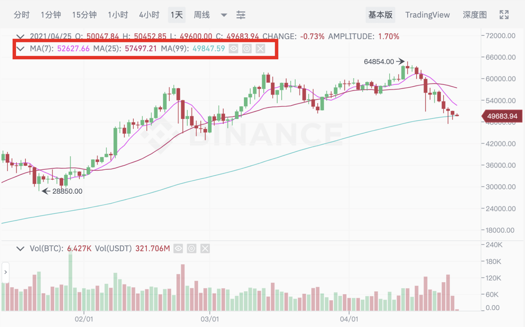The image size is (525, 327).
Task: Choose the 4小时 interval
Action: pos(149,15)
